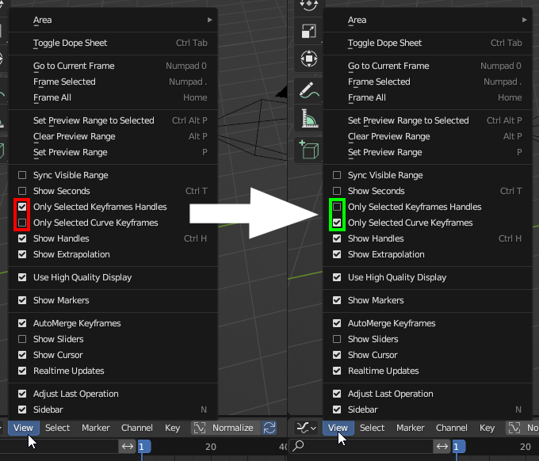The image size is (539, 461).
Task: Expand the Area submenu in left menu
Action: point(113,20)
